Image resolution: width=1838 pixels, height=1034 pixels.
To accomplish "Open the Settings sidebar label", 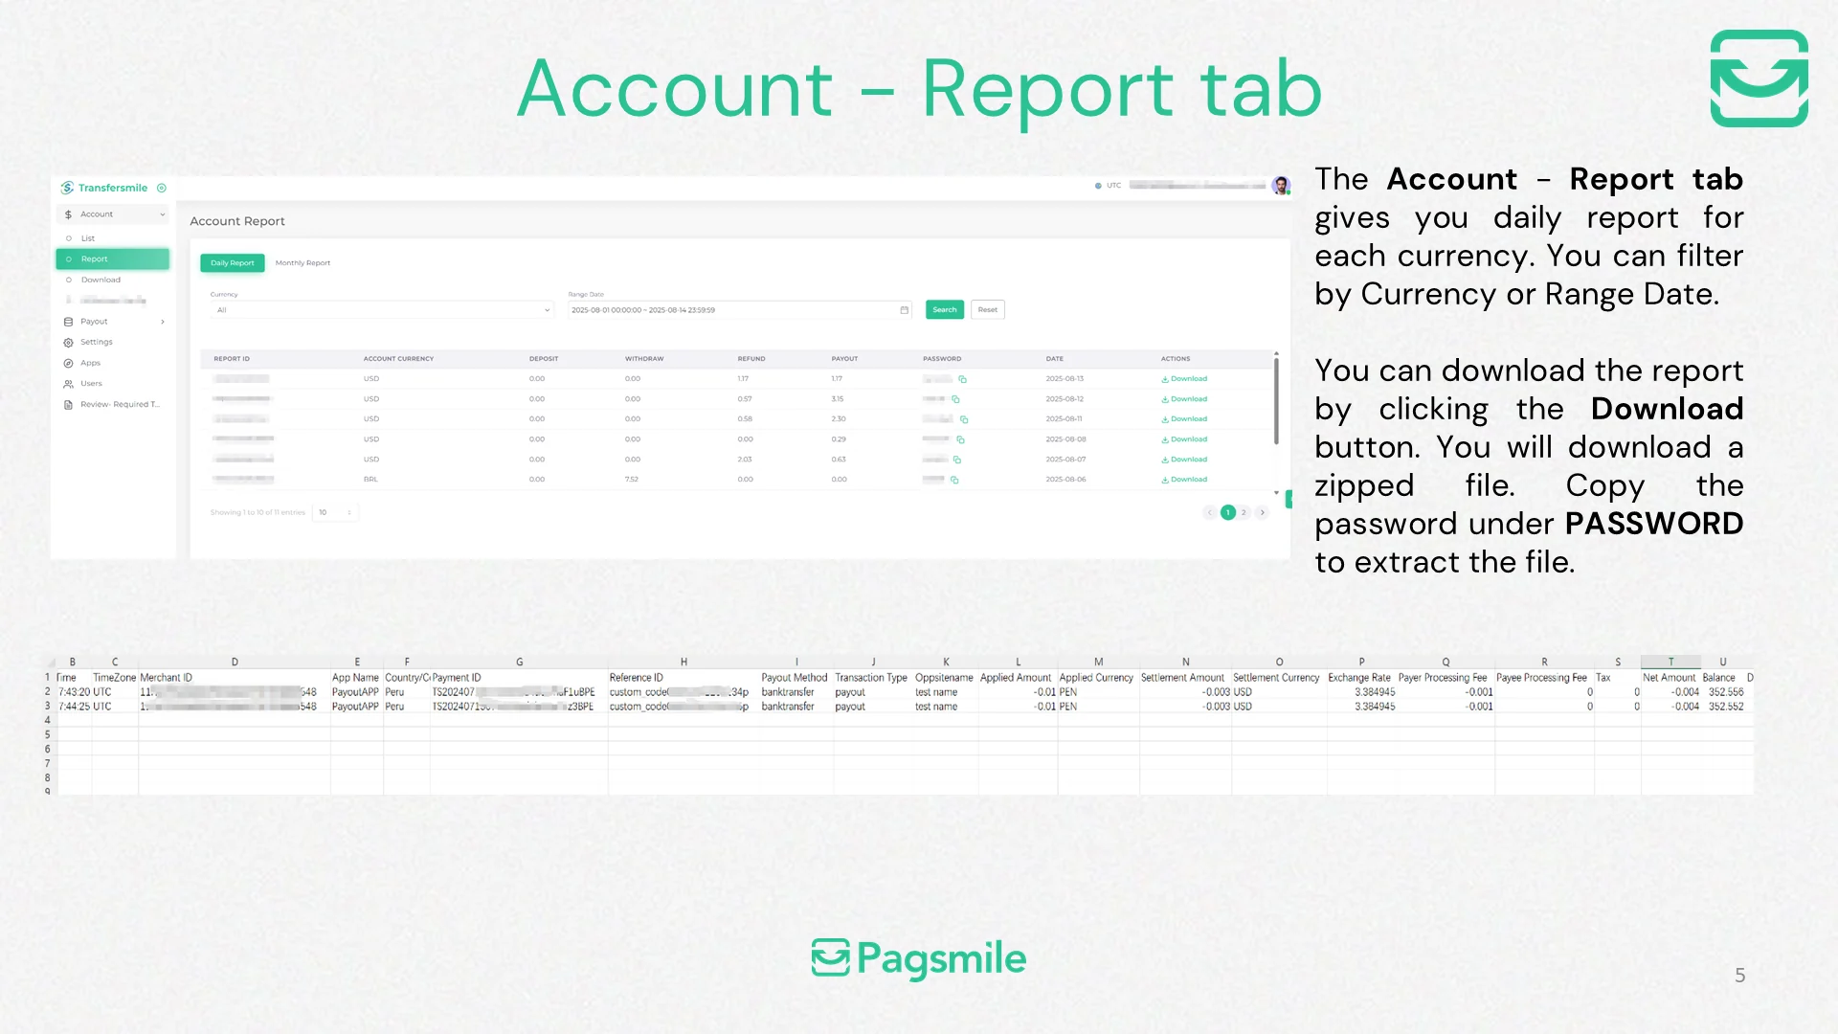I will tap(97, 342).
